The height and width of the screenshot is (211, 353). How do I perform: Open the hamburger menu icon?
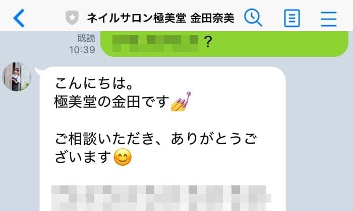coord(328,19)
